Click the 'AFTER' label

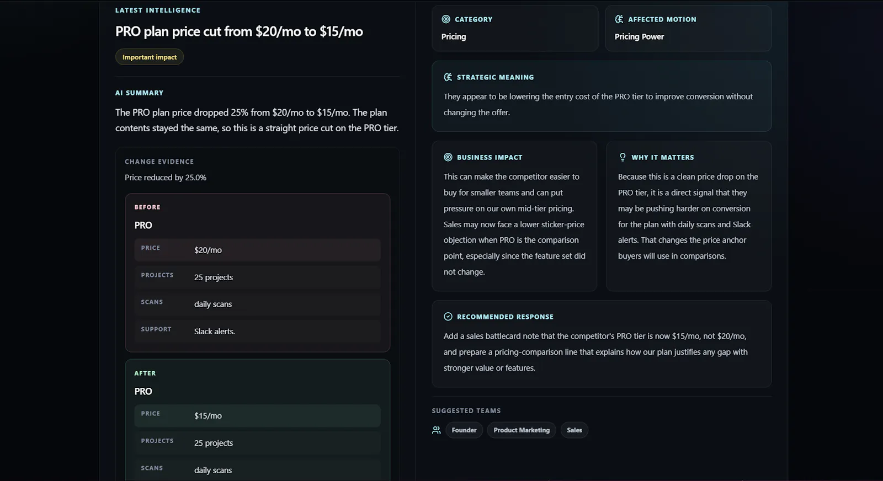[145, 373]
